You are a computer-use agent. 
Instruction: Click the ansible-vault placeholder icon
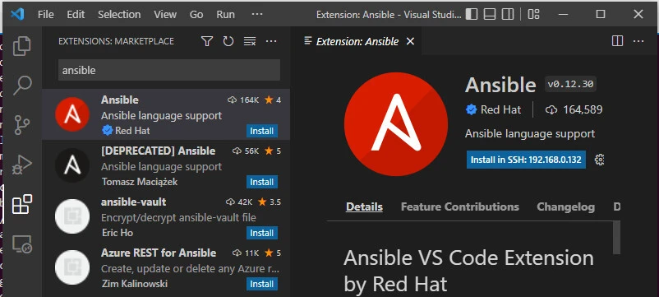[72, 216]
